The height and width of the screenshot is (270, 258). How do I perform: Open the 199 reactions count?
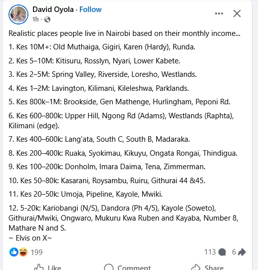36,252
